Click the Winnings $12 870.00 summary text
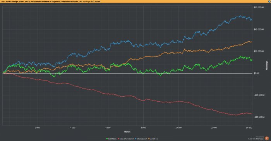The height and width of the screenshot is (141, 271). 92,2
